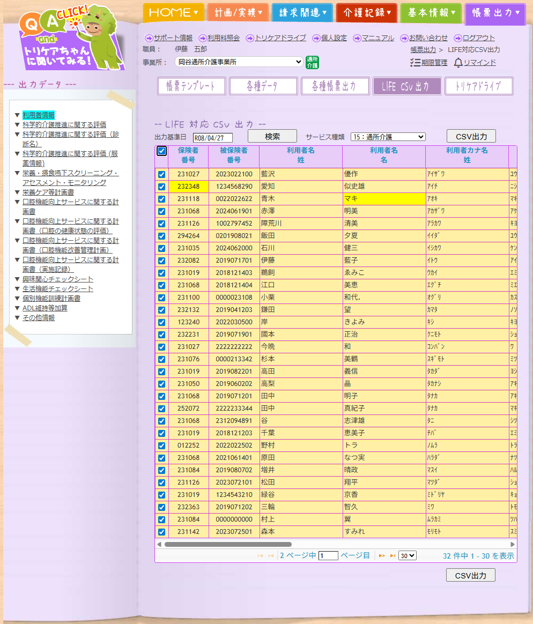The width and height of the screenshot is (533, 624).
Task: Open 期限管理 checklist icon
Action: pos(415,63)
